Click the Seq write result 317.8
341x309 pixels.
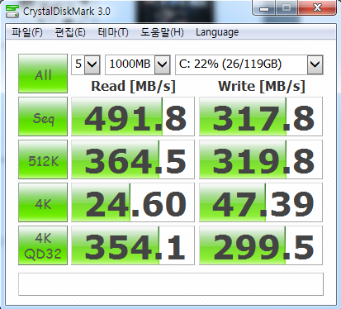[261, 116]
